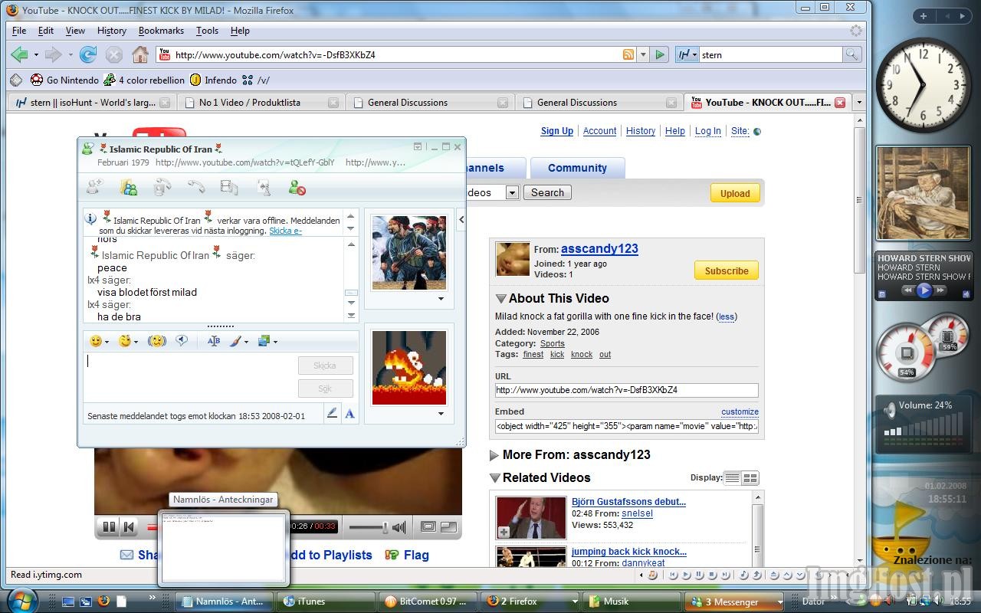Open the Firefox home page
This screenshot has width=981, height=613.
click(x=139, y=54)
